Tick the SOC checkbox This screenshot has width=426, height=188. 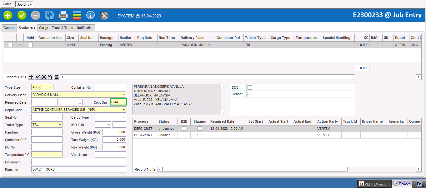coord(250,87)
